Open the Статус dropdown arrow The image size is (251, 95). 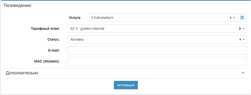click(244, 40)
